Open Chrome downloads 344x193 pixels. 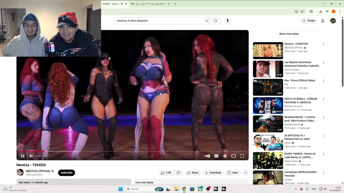pyautogui.click(x=321, y=12)
